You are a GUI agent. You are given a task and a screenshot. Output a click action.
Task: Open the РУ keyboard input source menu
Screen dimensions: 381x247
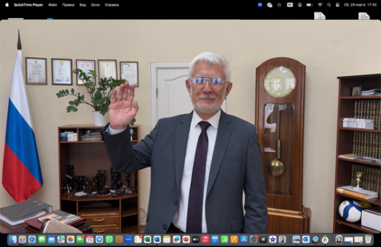(290, 4)
